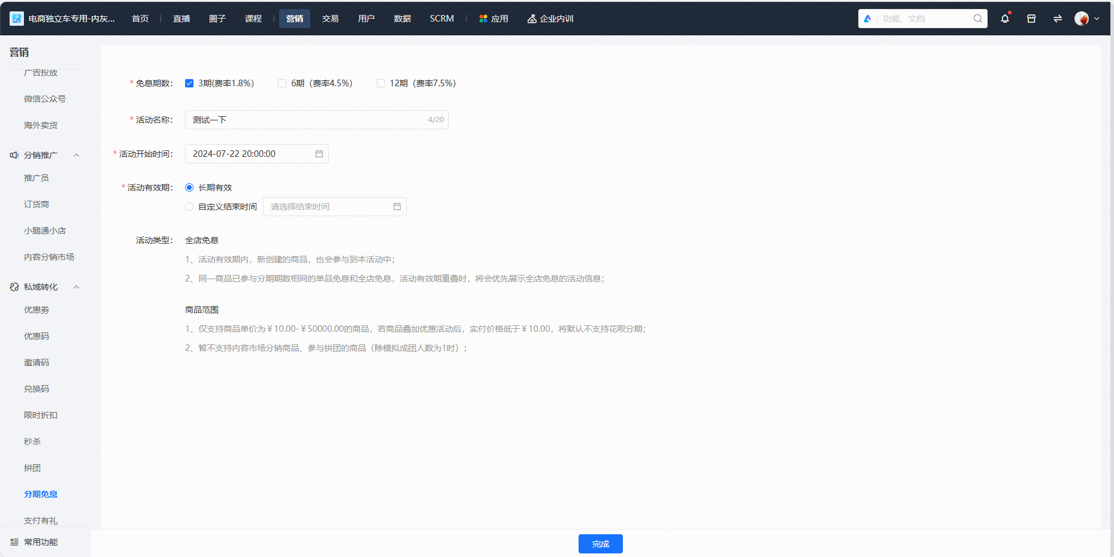Uncheck the 3期(费率1.8%) checkbox
The width and height of the screenshot is (1114, 557).
[x=189, y=83]
